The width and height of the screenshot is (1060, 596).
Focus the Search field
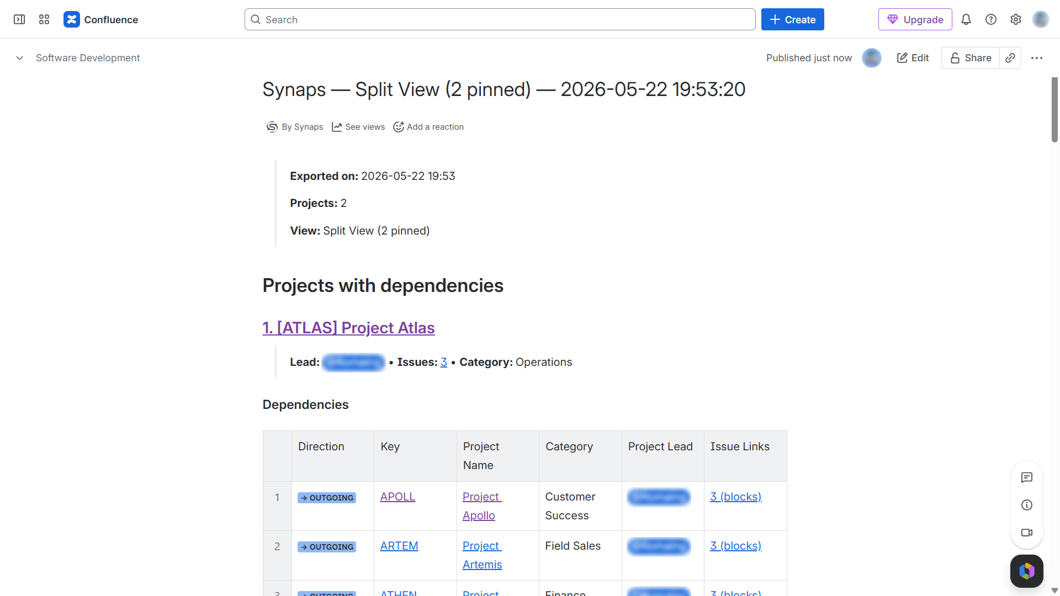tap(500, 19)
